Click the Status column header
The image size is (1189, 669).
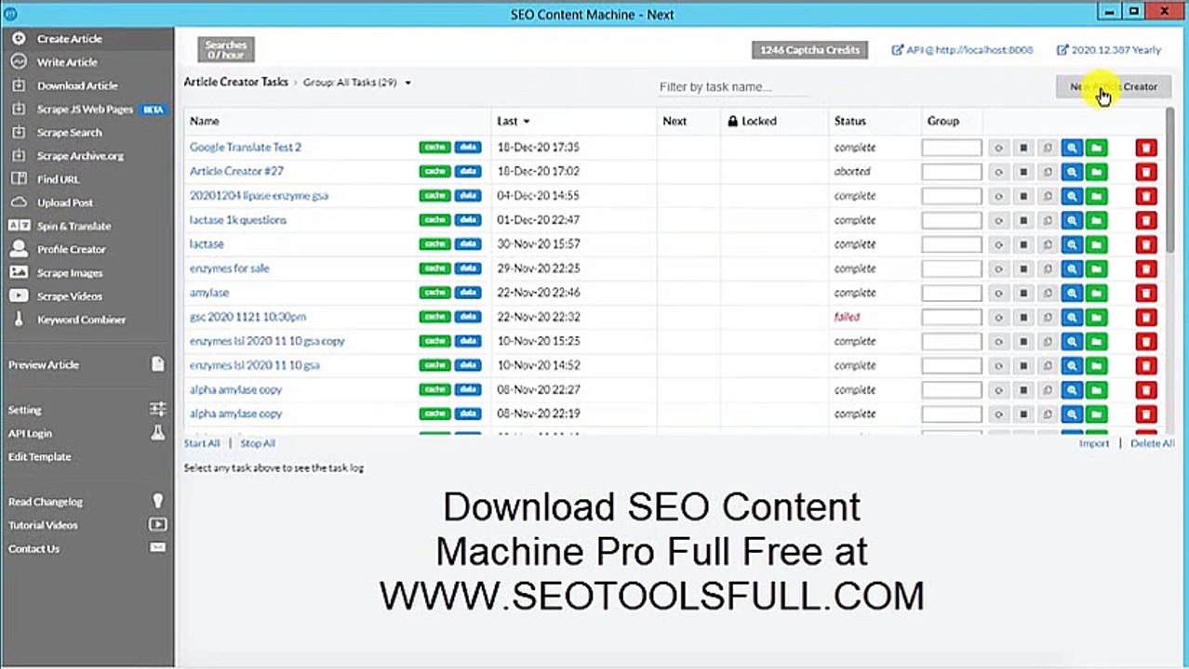[849, 121]
